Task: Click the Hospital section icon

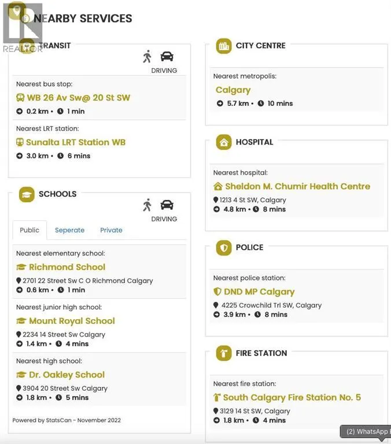Action: point(223,142)
